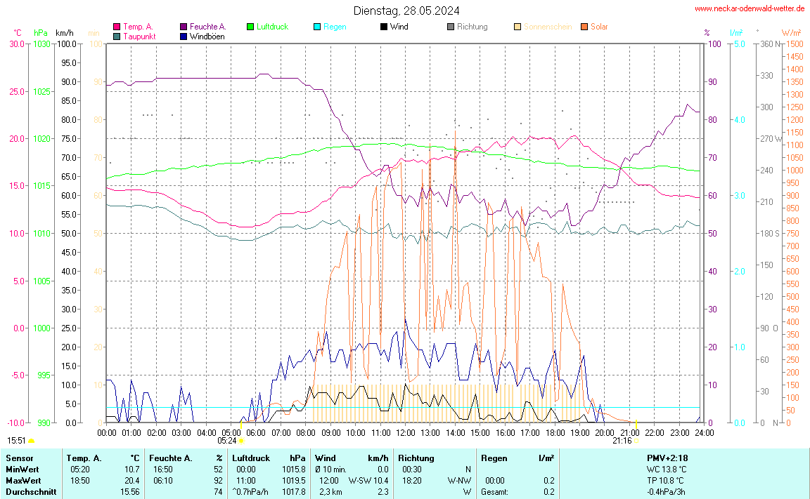Click the Luftdruck column header in the table
810x499 pixels.
(x=251, y=458)
